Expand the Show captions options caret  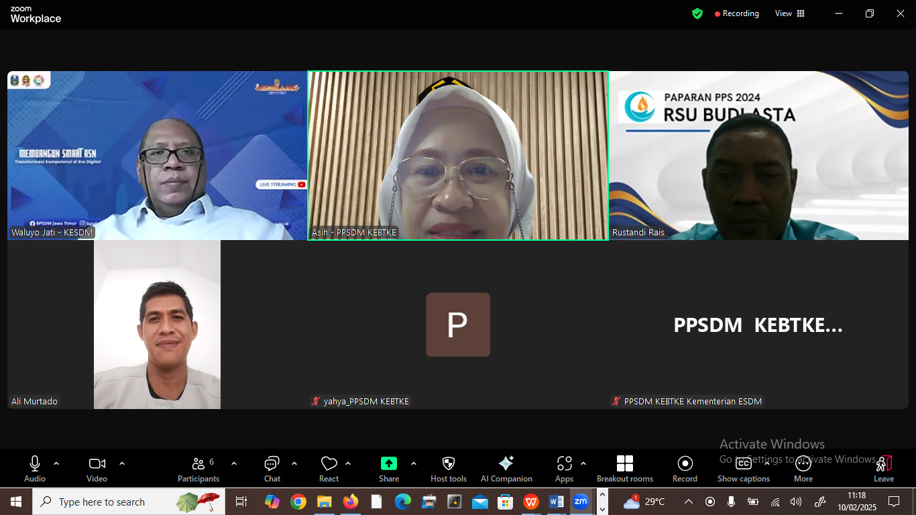(767, 463)
